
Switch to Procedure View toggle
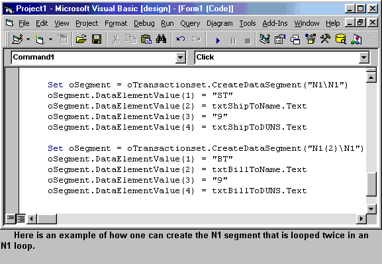coord(11,218)
